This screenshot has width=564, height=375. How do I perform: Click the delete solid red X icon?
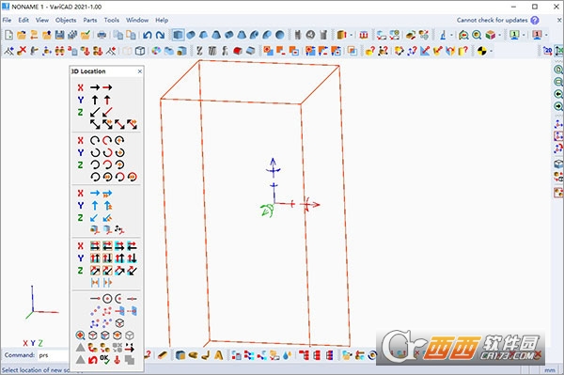[22, 51]
